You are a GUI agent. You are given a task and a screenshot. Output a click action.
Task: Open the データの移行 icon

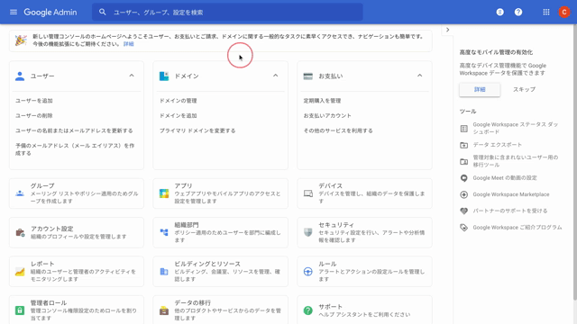point(164,310)
